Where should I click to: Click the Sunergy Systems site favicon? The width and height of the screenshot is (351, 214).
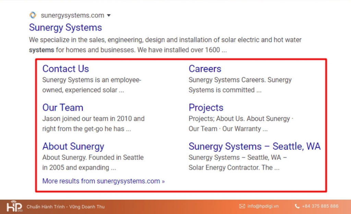coord(33,15)
